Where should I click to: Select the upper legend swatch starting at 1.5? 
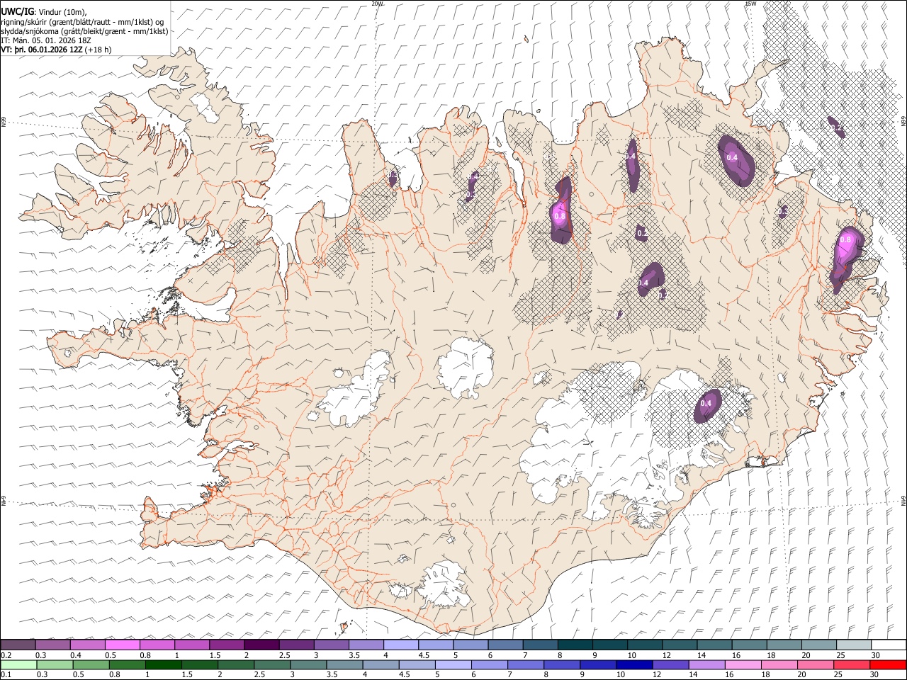click(x=227, y=645)
